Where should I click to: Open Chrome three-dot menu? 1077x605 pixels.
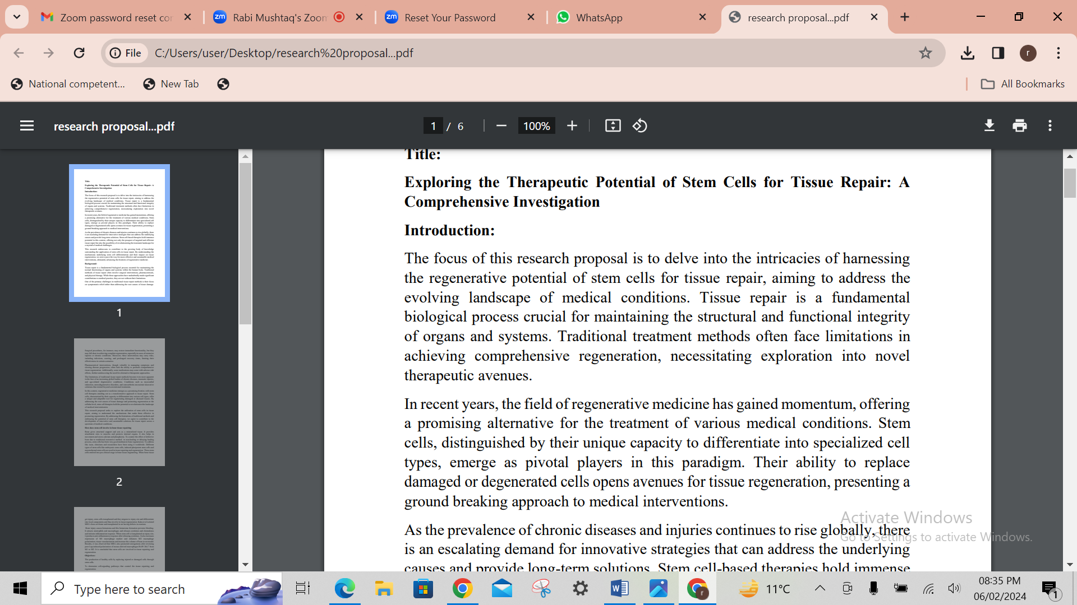1058,53
